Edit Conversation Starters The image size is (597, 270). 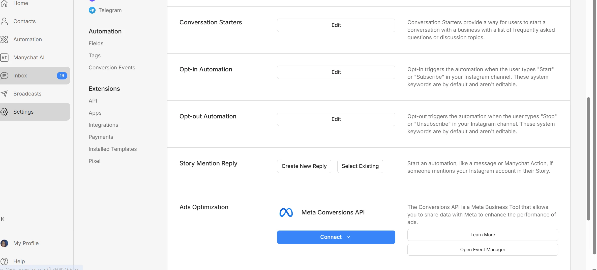click(x=336, y=25)
